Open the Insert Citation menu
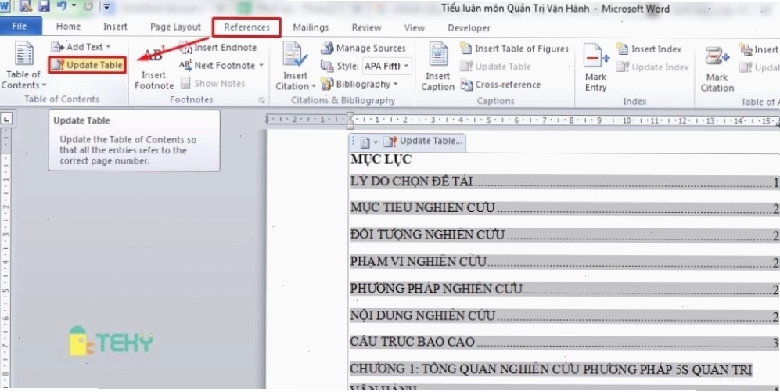780x392 pixels. click(x=296, y=67)
